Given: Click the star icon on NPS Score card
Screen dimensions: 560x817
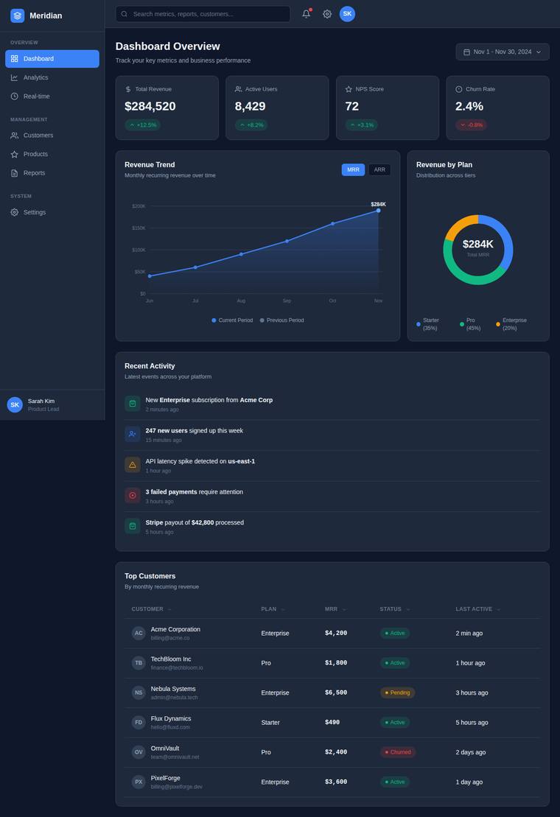Looking at the screenshot, I should tap(349, 89).
